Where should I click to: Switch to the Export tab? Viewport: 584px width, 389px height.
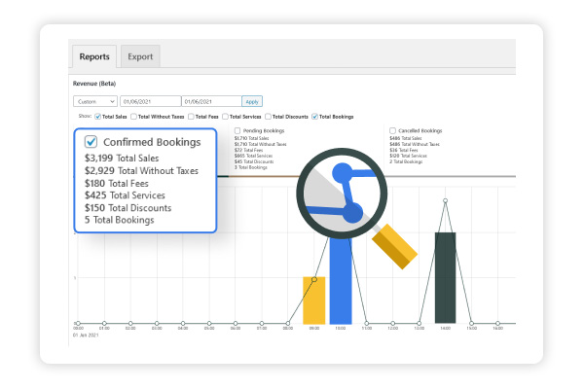[x=141, y=56]
